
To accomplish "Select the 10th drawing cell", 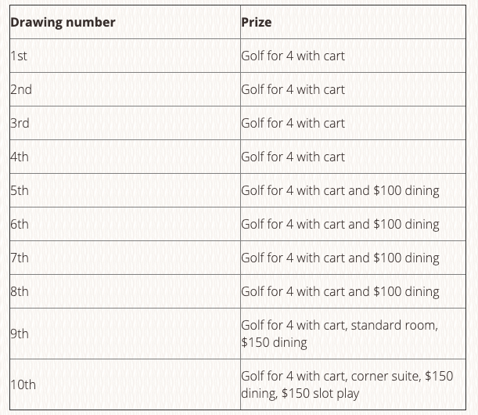I will click(125, 384).
